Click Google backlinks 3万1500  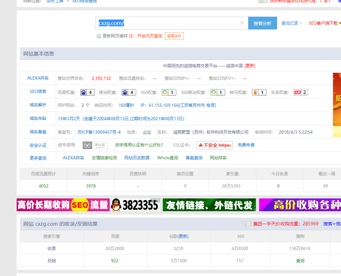click(x=179, y=261)
